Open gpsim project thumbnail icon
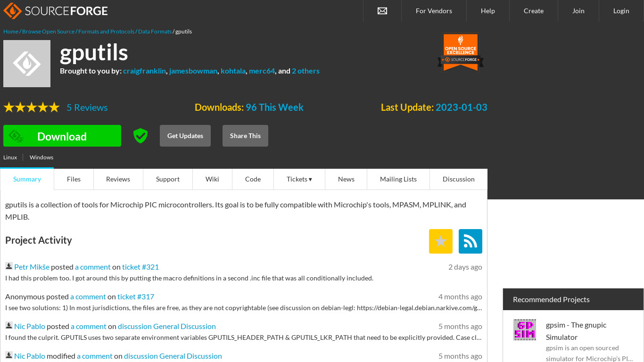The image size is (644, 362). [525, 329]
